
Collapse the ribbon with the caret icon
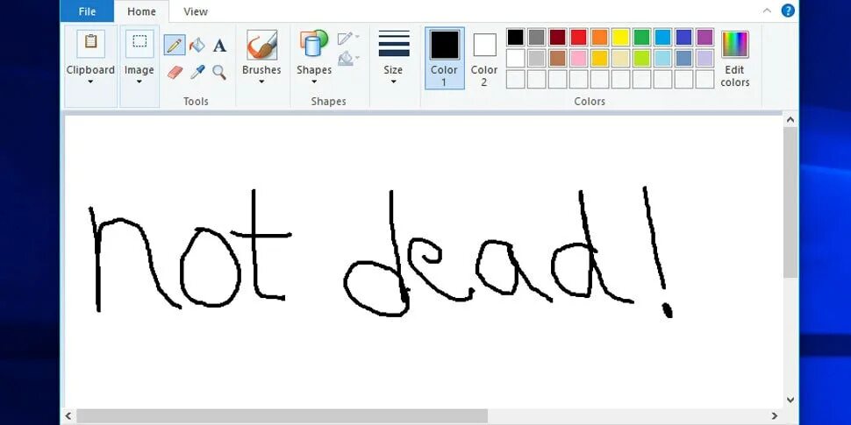pos(767,11)
